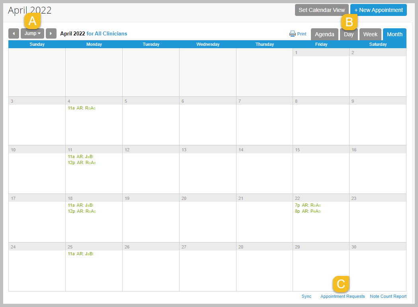Select day number 13
This screenshot has height=307, width=418.
pyautogui.click(x=184, y=150)
